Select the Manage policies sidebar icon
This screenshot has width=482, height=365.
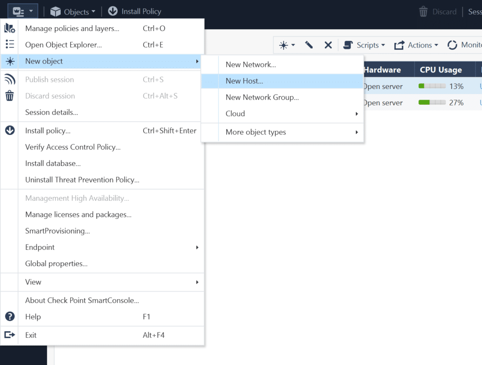pyautogui.click(x=9, y=28)
